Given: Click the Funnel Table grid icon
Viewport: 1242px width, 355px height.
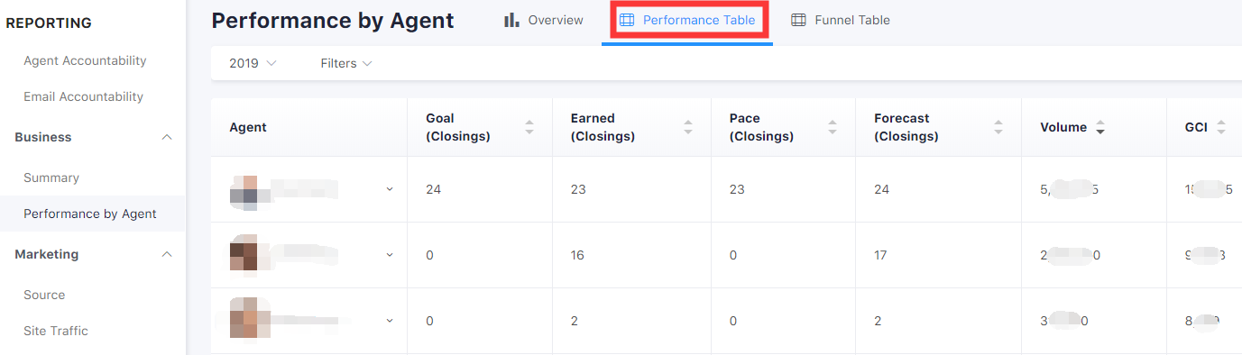Looking at the screenshot, I should pyautogui.click(x=798, y=20).
